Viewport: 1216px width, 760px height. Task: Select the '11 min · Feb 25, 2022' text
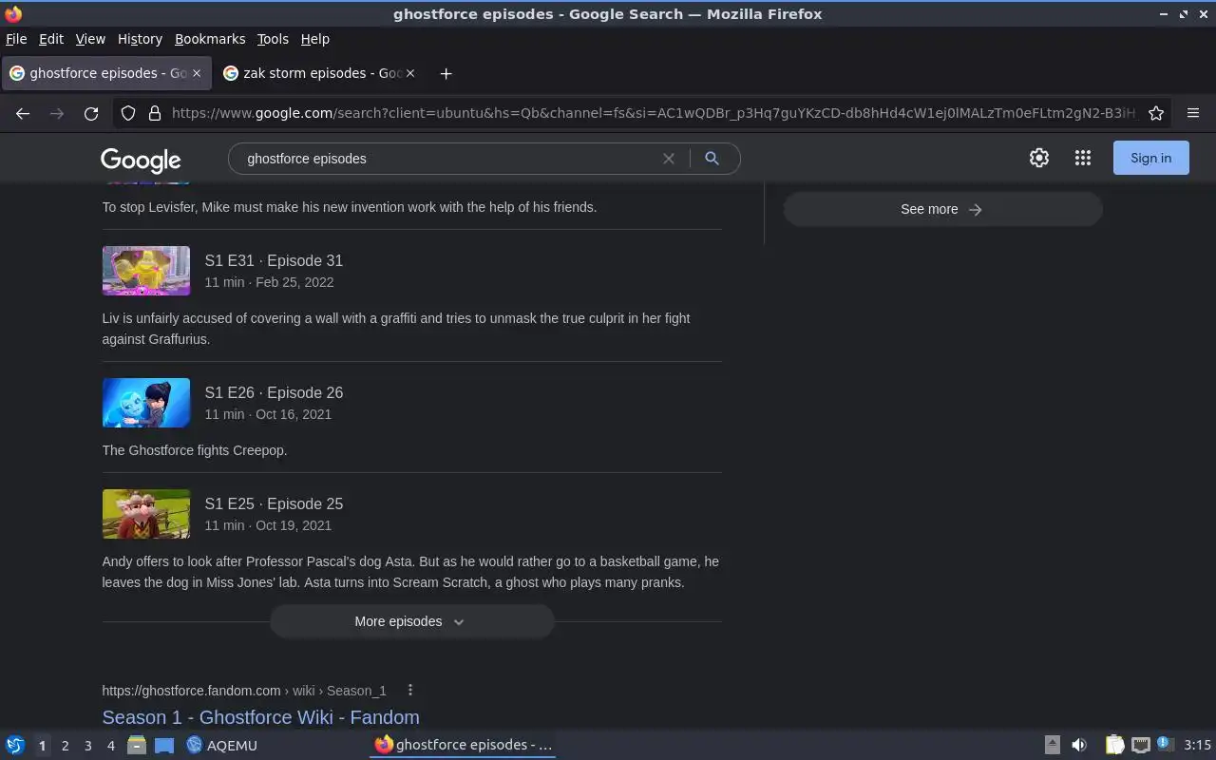[269, 282]
